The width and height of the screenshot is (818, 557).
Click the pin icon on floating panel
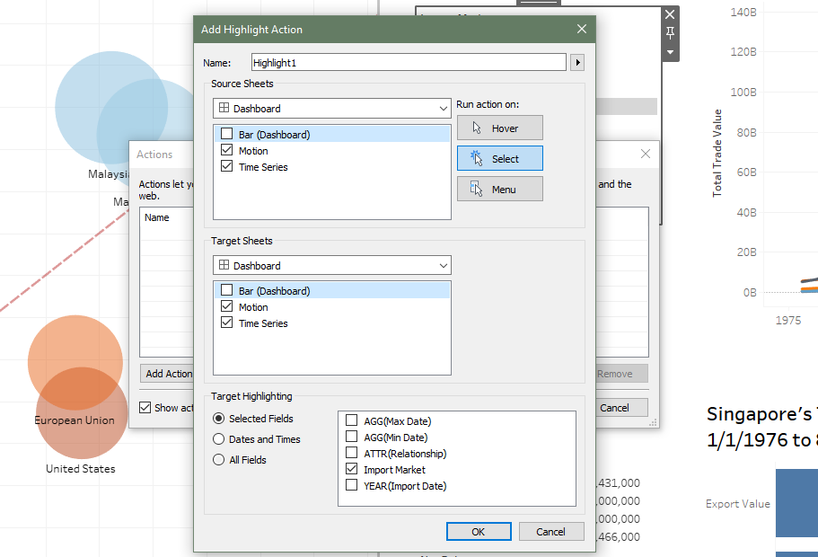tap(670, 33)
